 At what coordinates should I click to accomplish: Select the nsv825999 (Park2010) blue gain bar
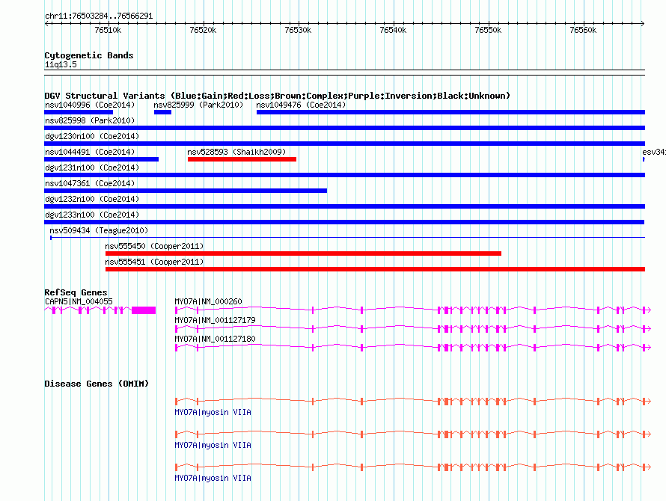162,112
